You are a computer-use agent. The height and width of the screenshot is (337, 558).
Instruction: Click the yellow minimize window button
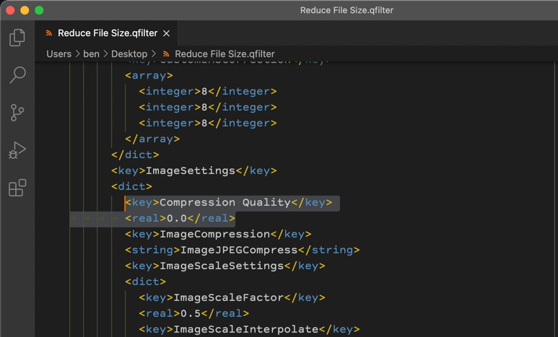point(25,10)
